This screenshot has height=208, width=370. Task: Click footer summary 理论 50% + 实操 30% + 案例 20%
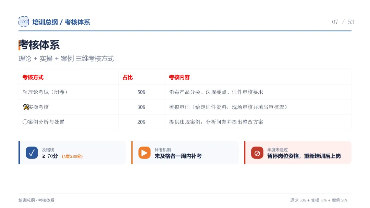pyautogui.click(x=319, y=200)
